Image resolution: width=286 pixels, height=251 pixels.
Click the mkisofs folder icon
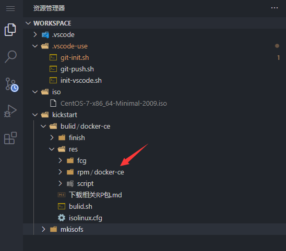pyautogui.click(x=53, y=229)
